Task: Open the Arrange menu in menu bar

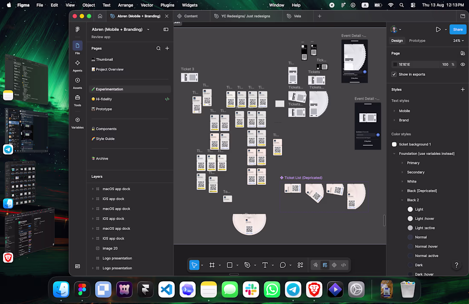Action: (x=125, y=5)
